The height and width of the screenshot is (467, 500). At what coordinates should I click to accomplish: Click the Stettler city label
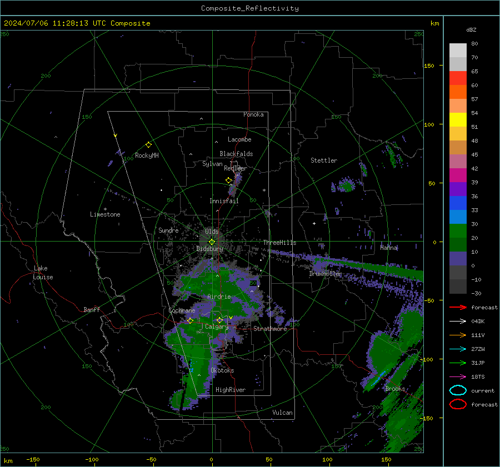pyautogui.click(x=324, y=160)
